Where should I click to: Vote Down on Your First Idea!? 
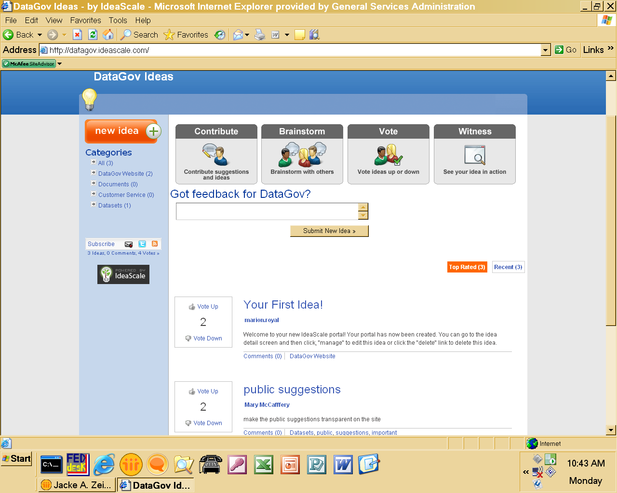[203, 338]
